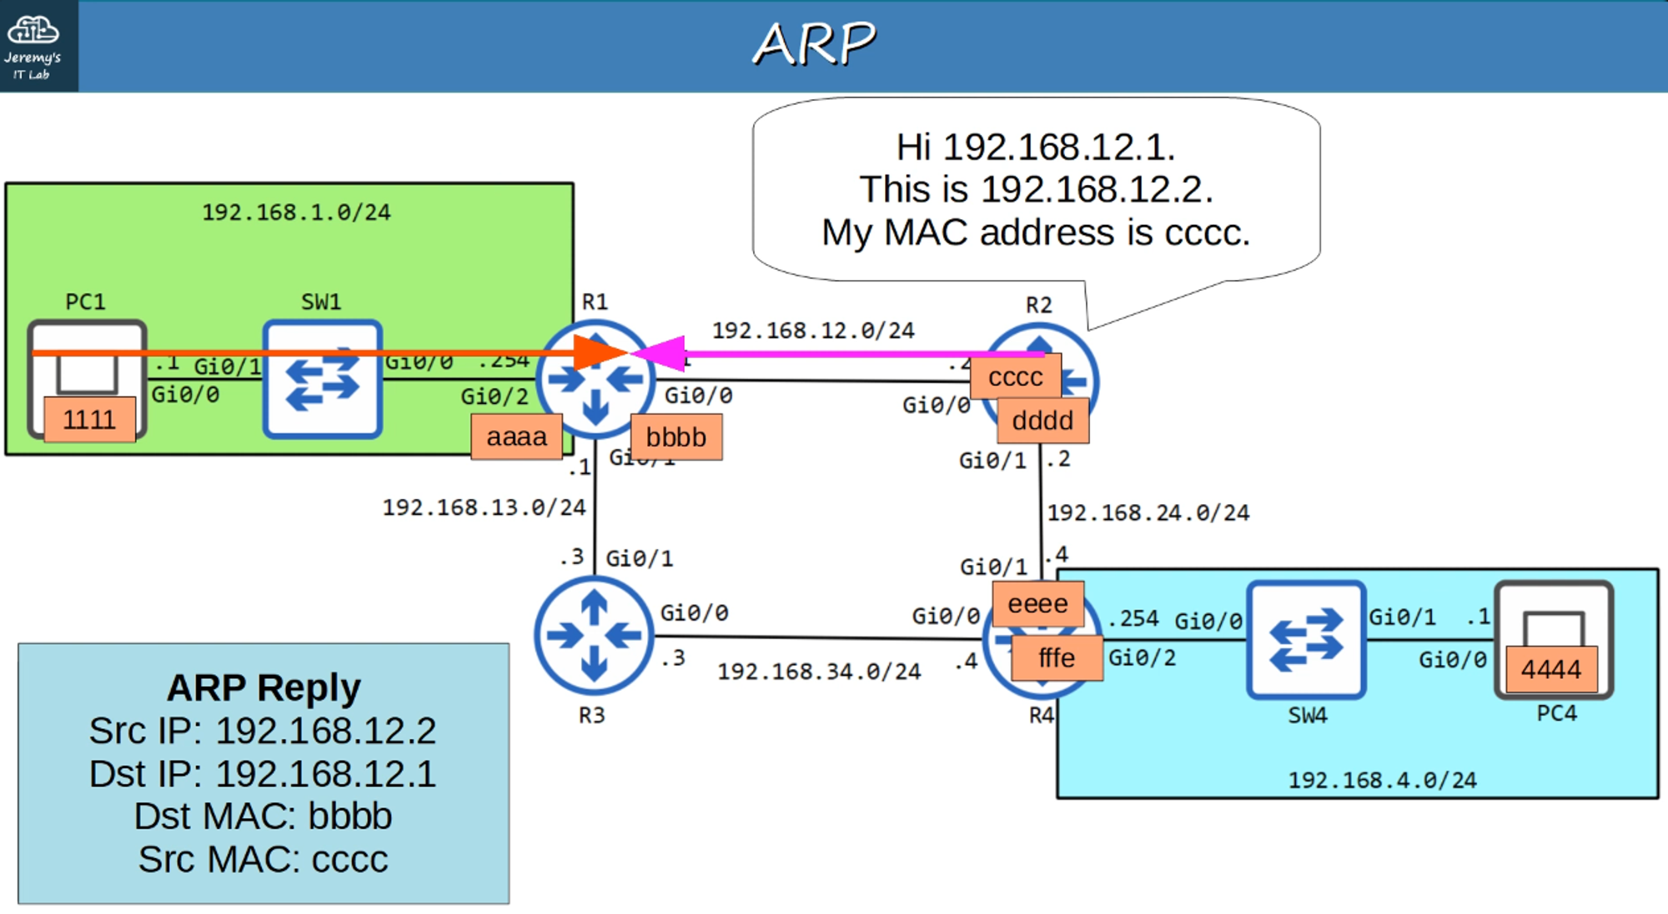Viewport: 1668px width, 914px height.
Task: Select the SW4 switch icon
Action: [x=1306, y=640]
